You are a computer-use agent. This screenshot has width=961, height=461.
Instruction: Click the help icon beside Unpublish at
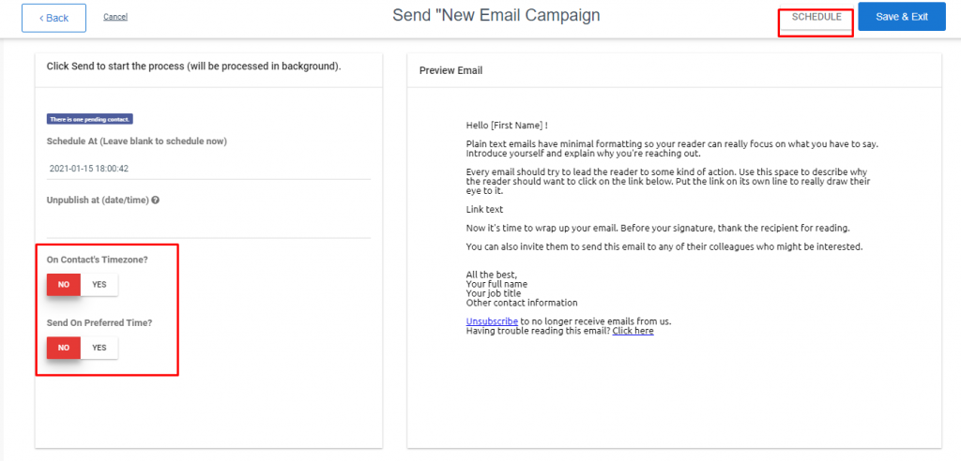click(x=156, y=201)
